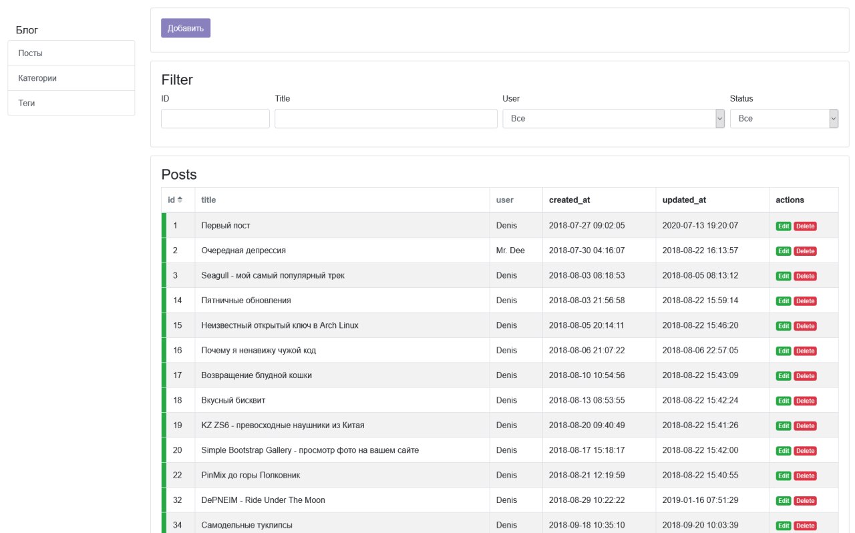Click the Добавить button
This screenshot has height=533, width=855.
(x=186, y=28)
